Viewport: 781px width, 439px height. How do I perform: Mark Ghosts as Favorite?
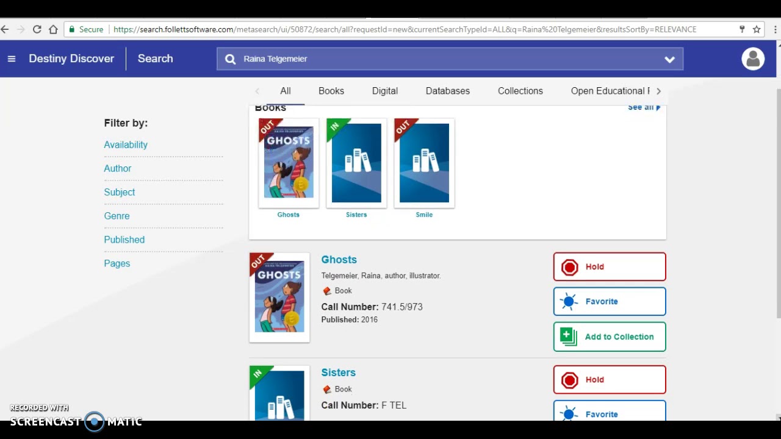click(610, 301)
